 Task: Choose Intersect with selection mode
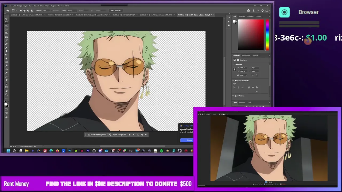click(32, 11)
